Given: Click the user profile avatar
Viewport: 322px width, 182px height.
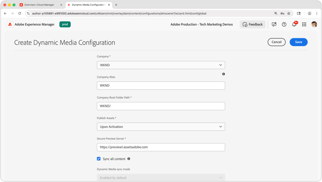Looking at the screenshot, I should (314, 25).
